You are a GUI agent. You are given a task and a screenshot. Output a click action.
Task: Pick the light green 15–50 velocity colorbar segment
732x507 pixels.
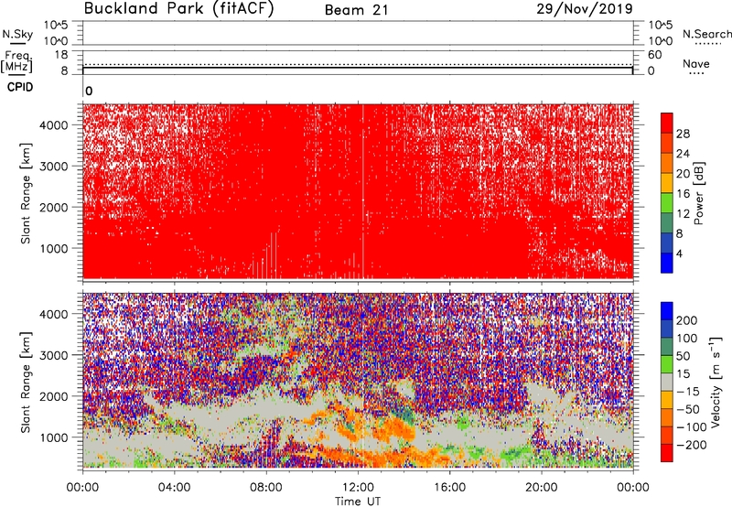click(667, 364)
